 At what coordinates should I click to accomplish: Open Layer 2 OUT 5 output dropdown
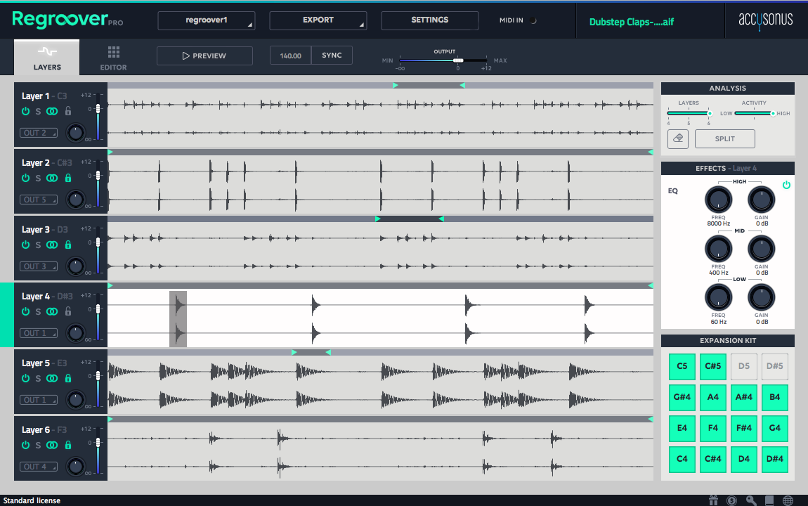pyautogui.click(x=39, y=200)
